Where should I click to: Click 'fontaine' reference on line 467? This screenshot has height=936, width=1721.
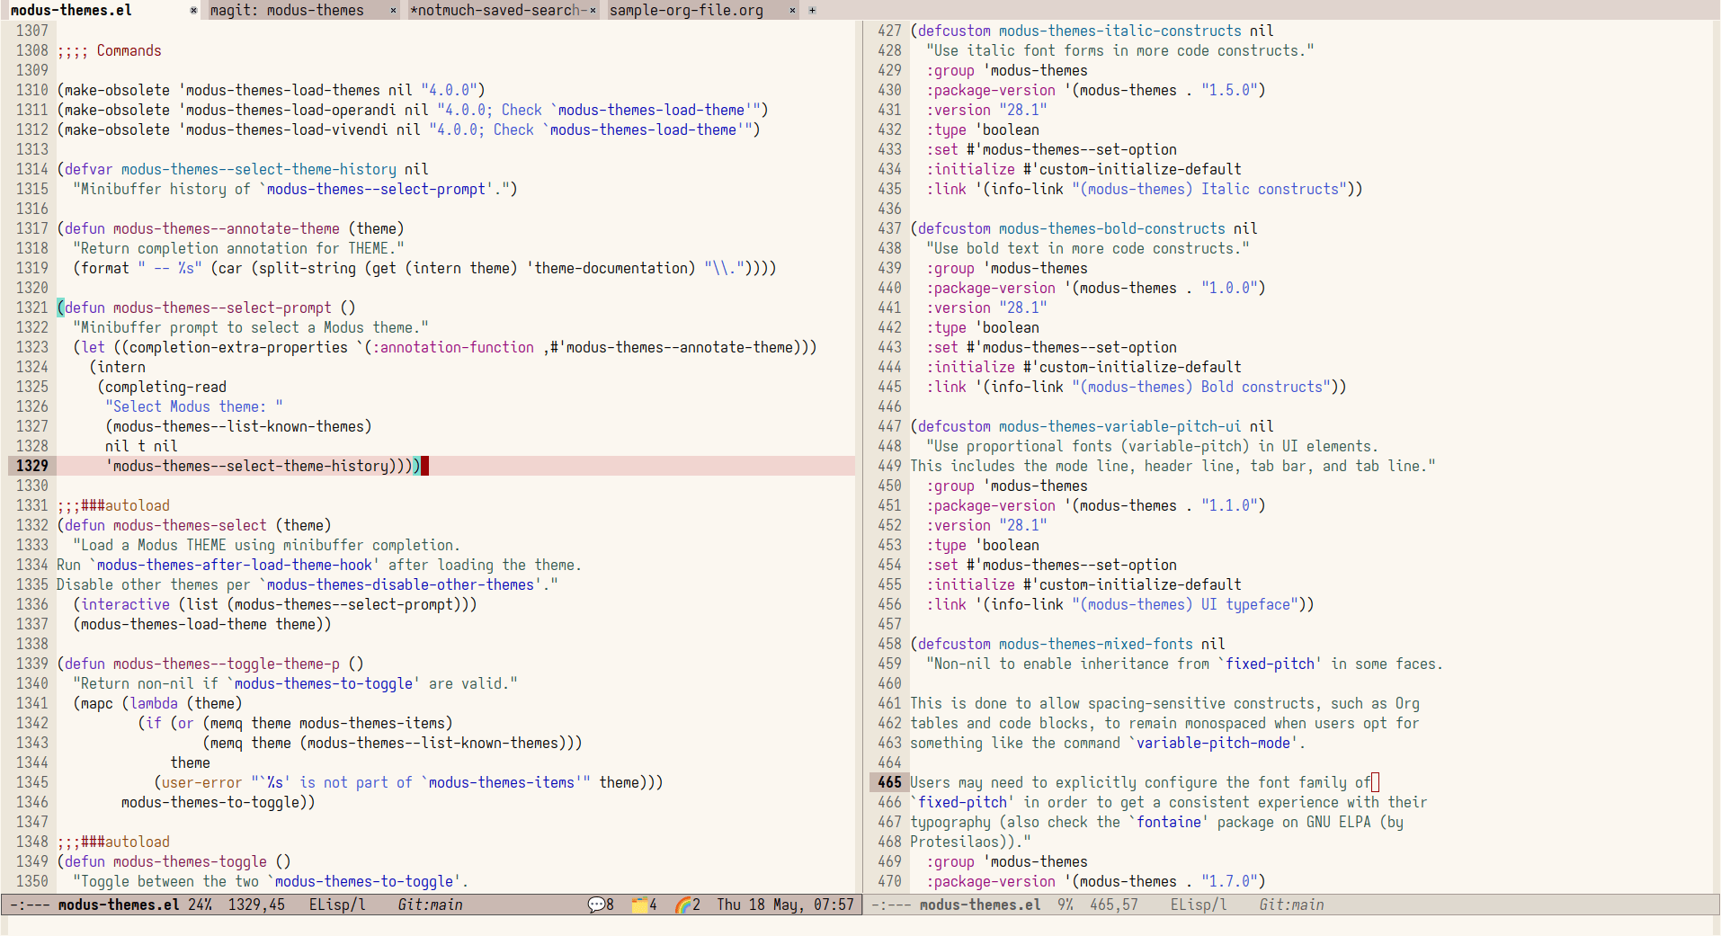[x=1169, y=822]
